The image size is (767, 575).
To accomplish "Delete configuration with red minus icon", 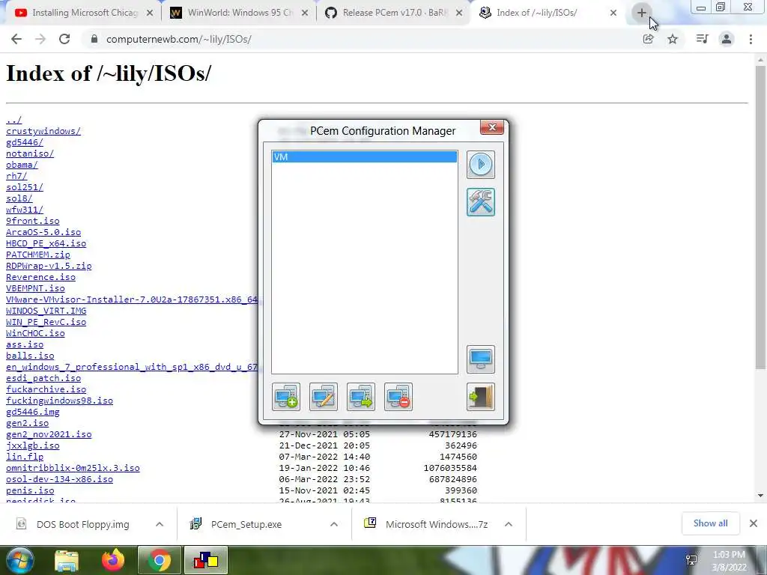I will [x=398, y=397].
